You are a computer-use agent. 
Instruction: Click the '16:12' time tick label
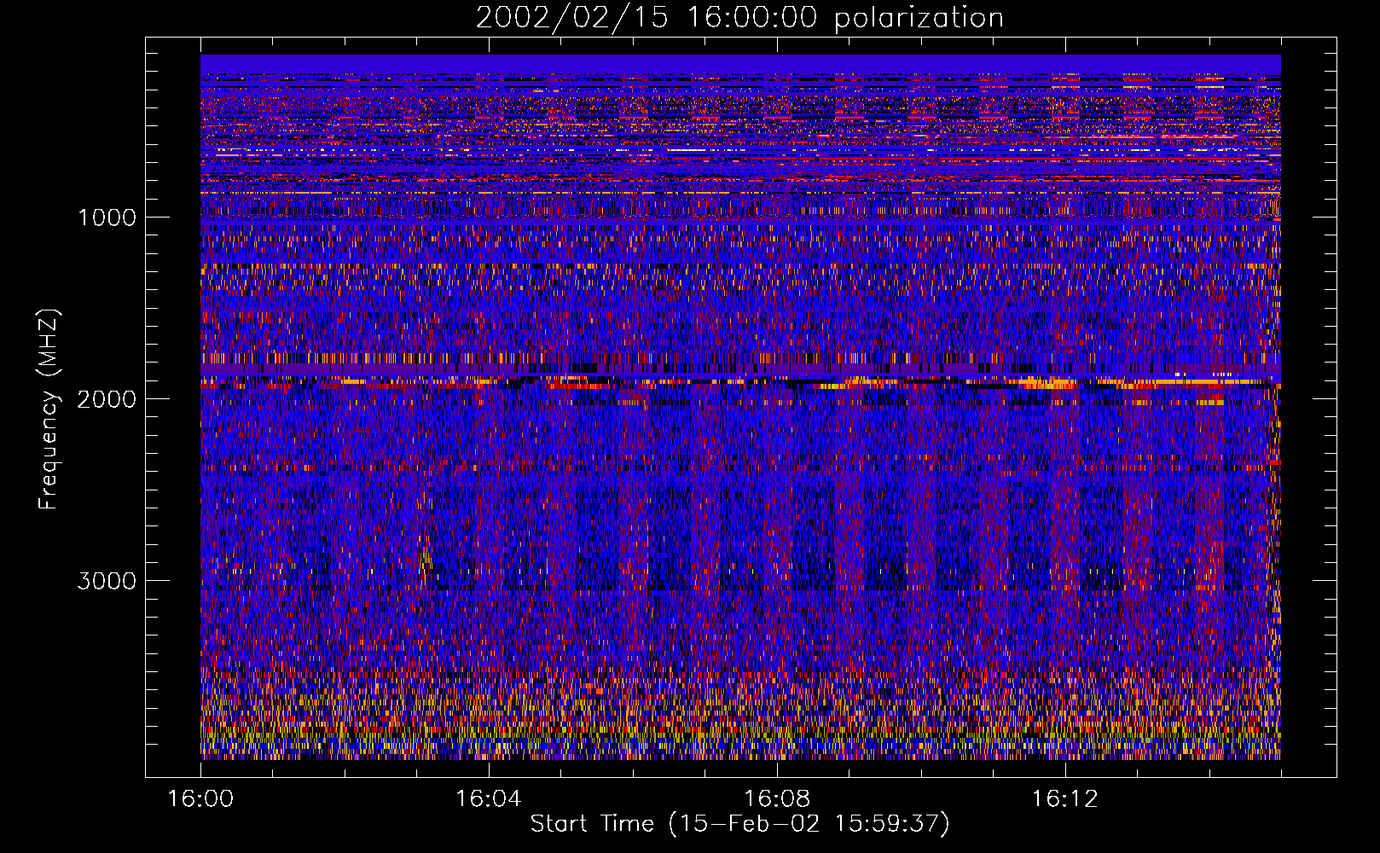click(x=1065, y=799)
